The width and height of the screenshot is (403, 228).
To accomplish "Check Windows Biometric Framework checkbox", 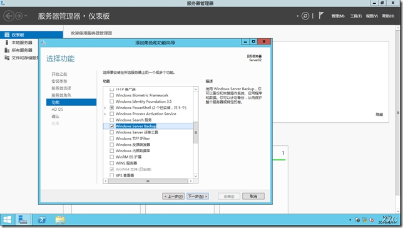I will 111,95.
